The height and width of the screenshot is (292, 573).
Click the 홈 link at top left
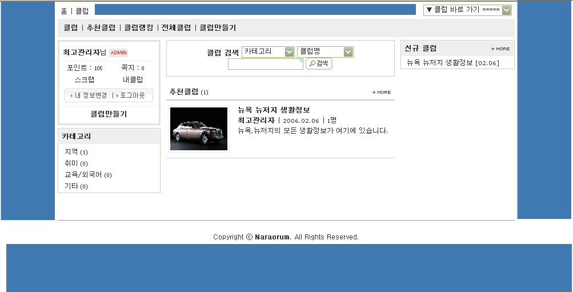pos(64,11)
